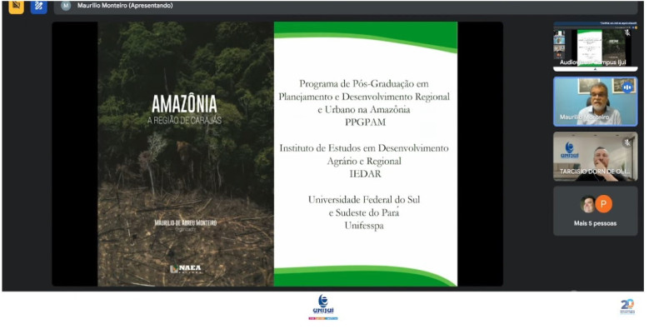Click the 20 anniversary logo at bottom right

tap(627, 307)
